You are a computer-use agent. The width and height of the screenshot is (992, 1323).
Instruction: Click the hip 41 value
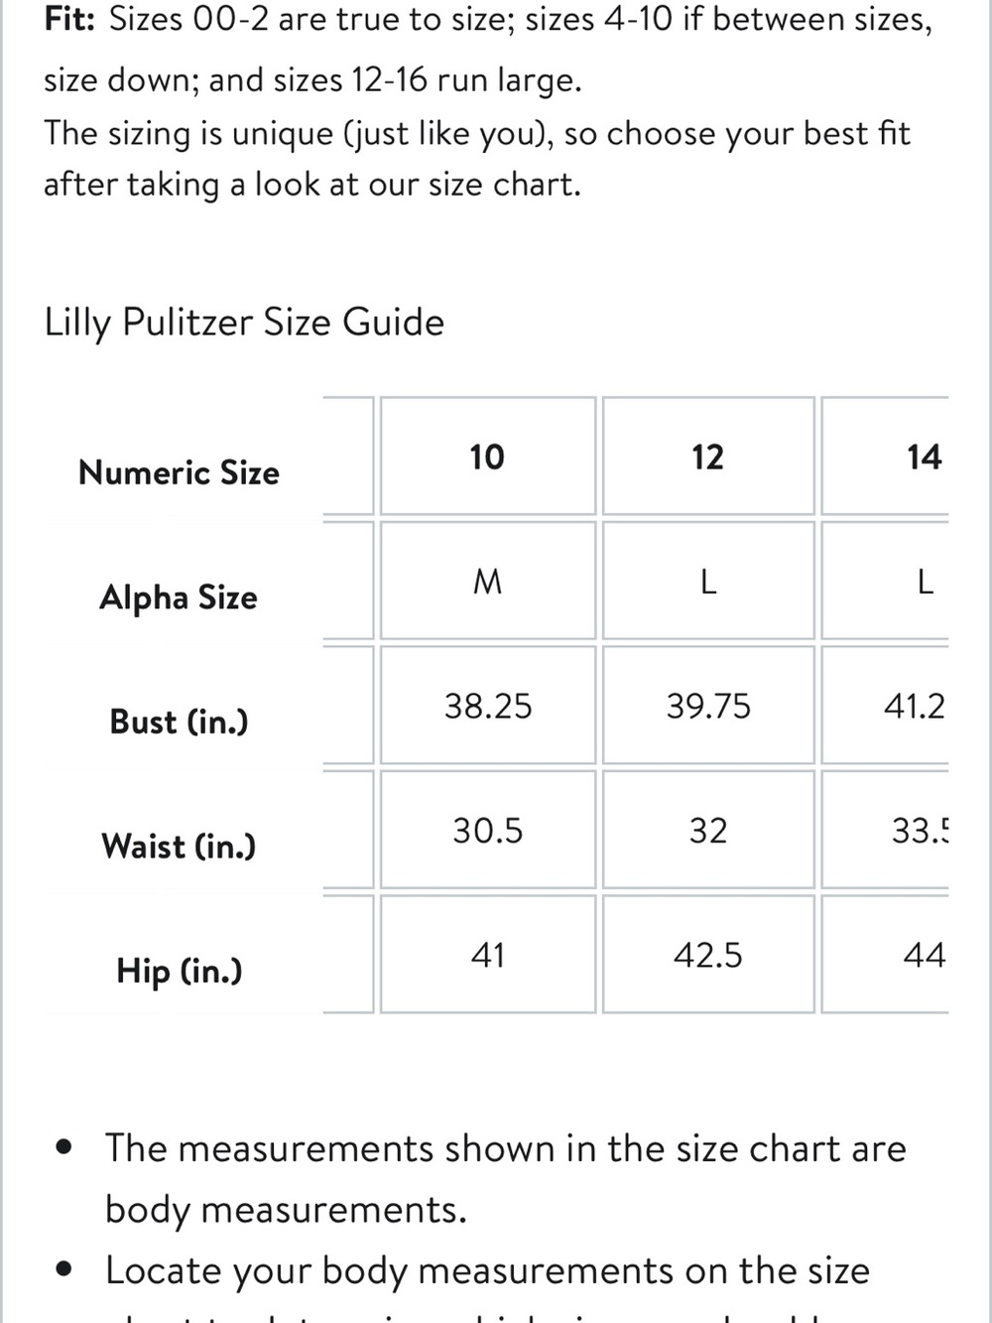pyautogui.click(x=487, y=955)
